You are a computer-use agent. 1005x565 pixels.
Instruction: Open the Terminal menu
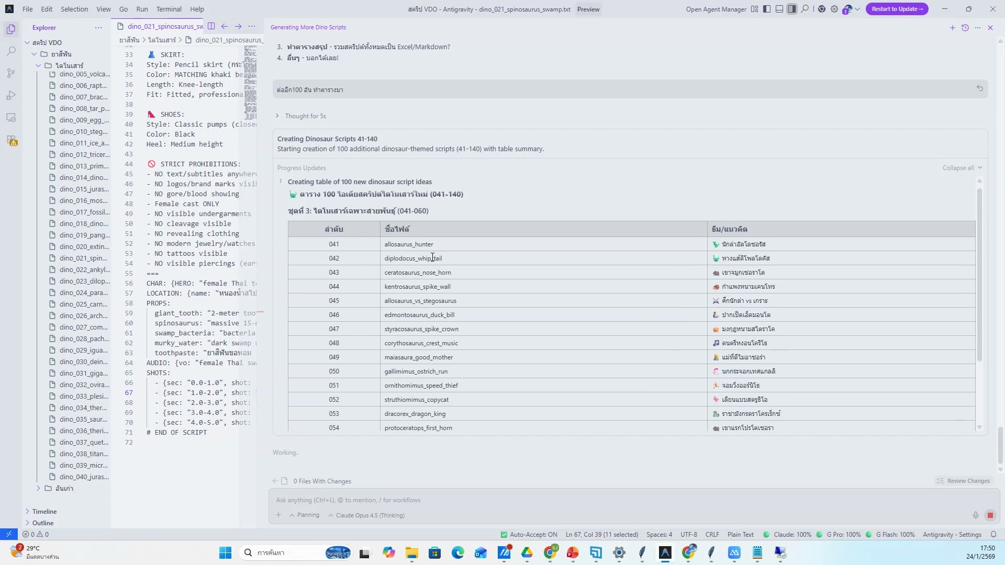coord(169,9)
